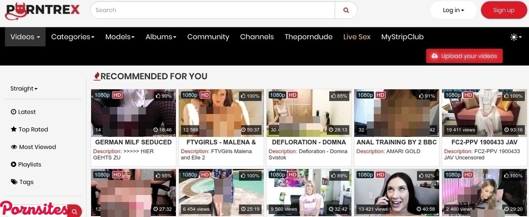Click the cloud upload icon
The width and height of the screenshot is (529, 217).
pyautogui.click(x=435, y=56)
